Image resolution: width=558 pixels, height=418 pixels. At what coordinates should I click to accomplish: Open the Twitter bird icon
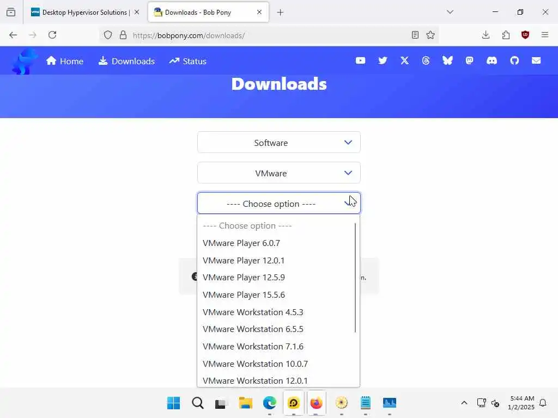[x=383, y=61]
